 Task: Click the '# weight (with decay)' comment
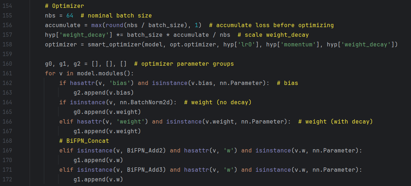click(335, 122)
